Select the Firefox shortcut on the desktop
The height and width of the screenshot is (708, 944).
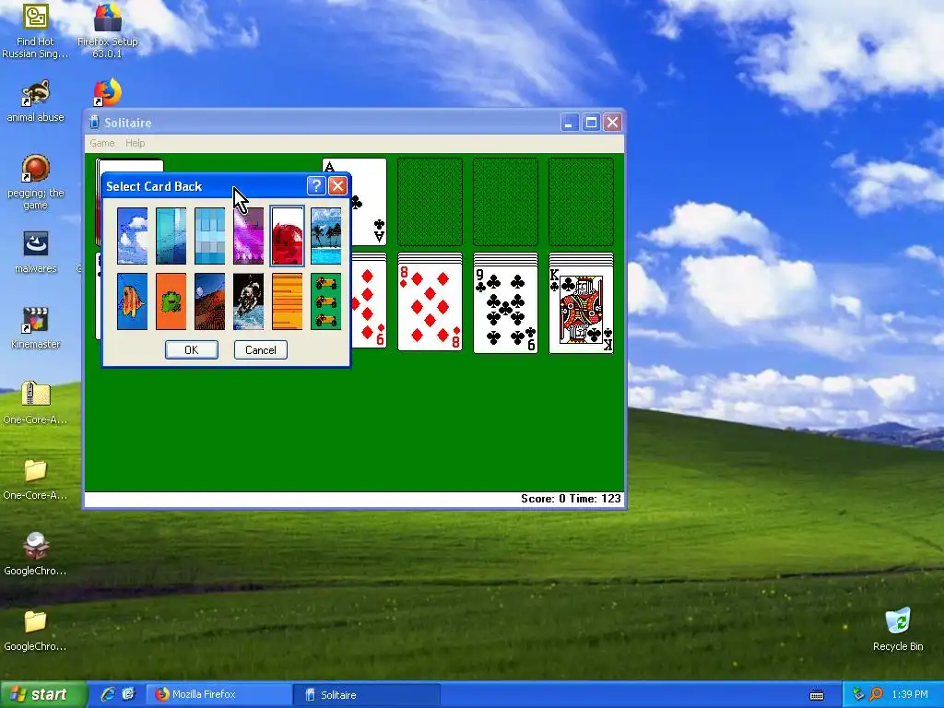(x=107, y=93)
